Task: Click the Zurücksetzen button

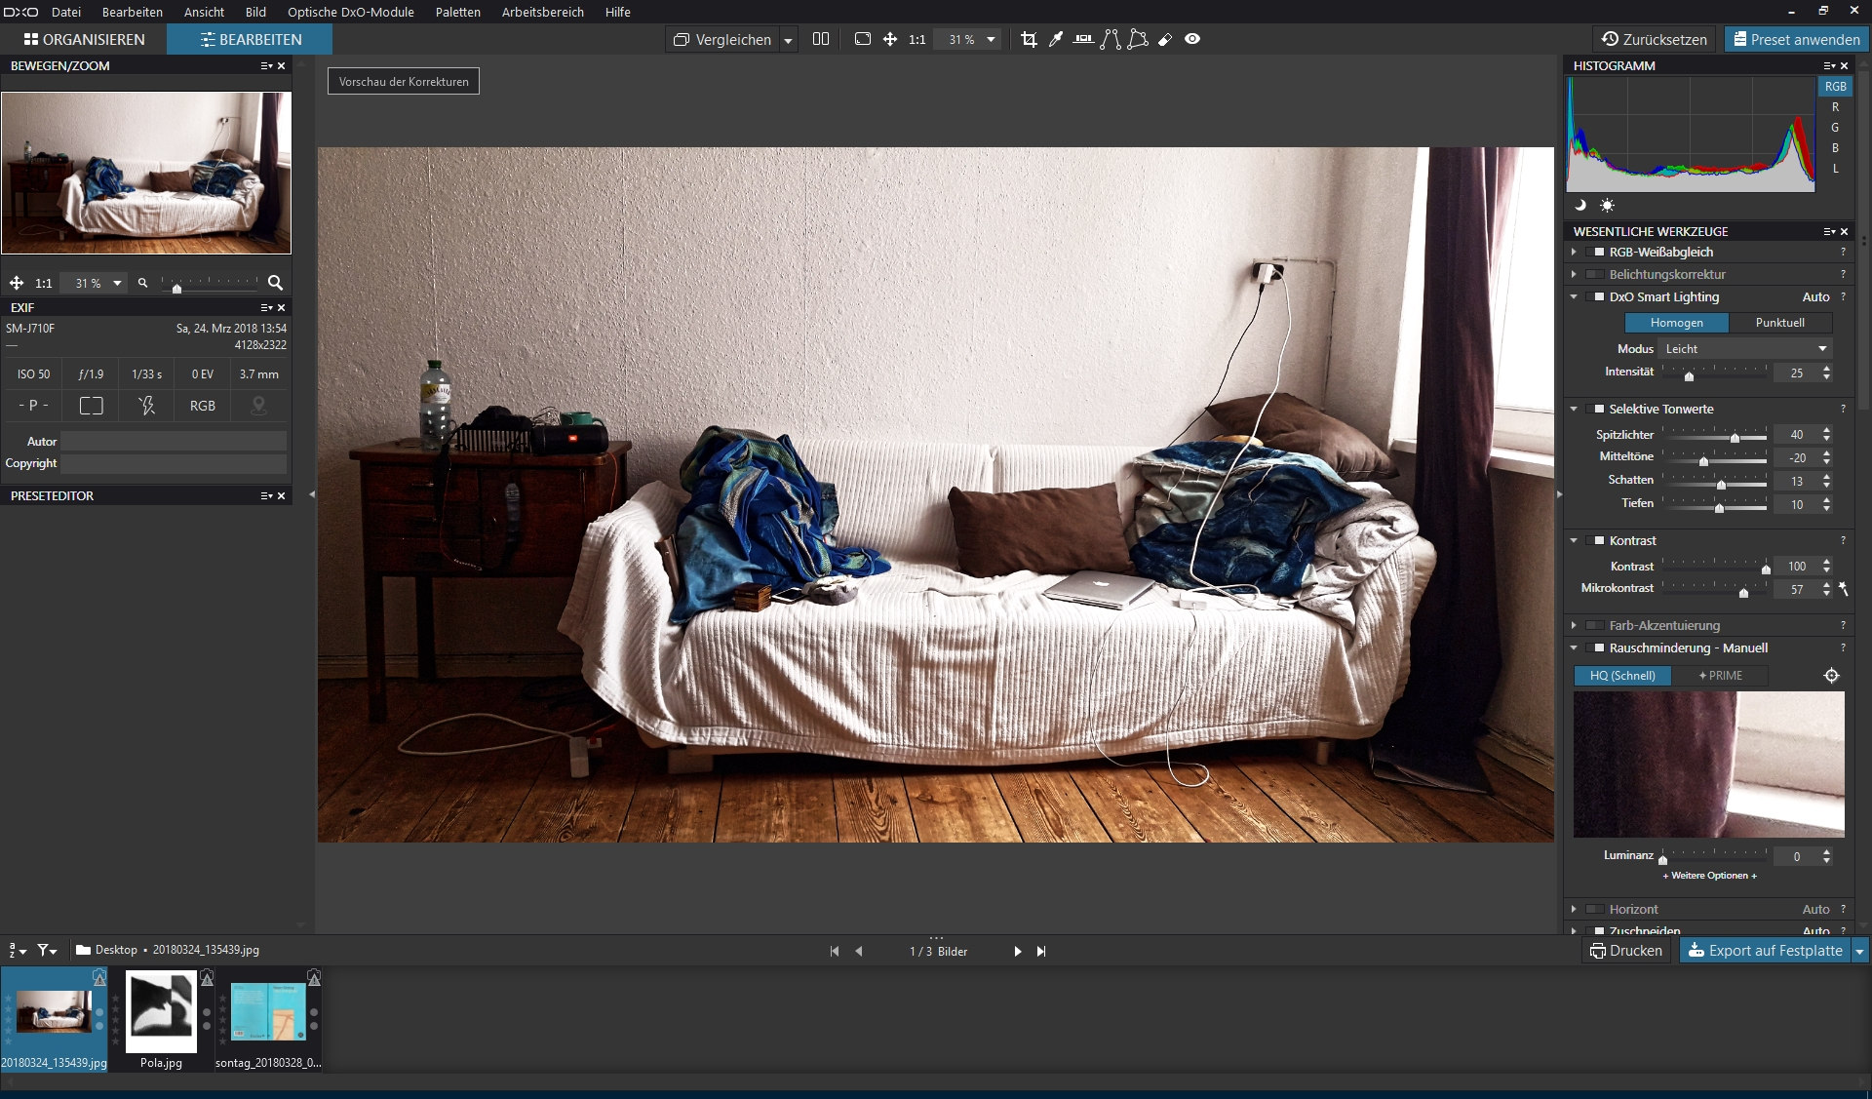Action: point(1655,39)
